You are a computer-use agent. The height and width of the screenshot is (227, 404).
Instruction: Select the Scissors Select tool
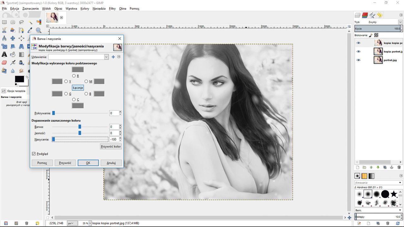pyautogui.click(x=4, y=30)
